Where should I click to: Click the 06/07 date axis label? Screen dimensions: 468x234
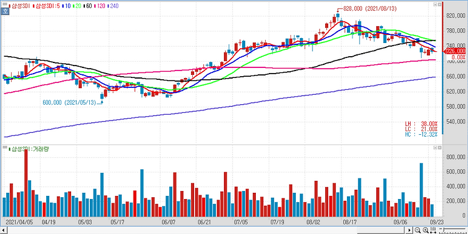[168, 222]
